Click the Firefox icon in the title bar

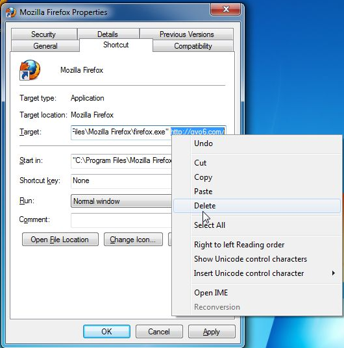(x=11, y=12)
